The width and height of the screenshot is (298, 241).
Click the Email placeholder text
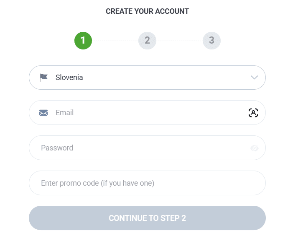pos(65,113)
